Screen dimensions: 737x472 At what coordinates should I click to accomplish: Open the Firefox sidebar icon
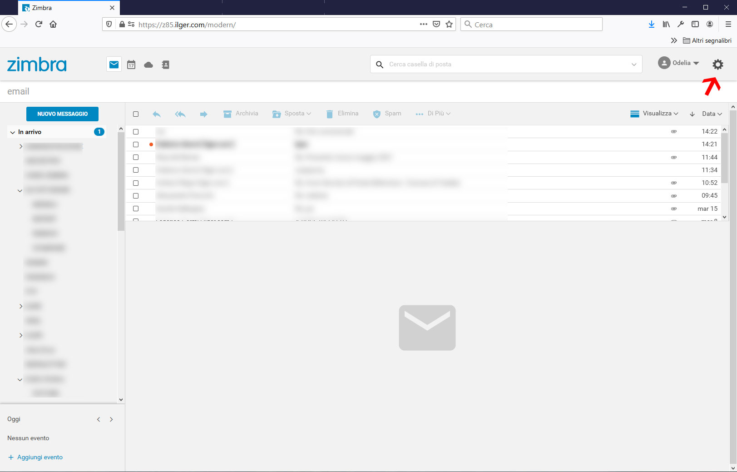(x=695, y=24)
